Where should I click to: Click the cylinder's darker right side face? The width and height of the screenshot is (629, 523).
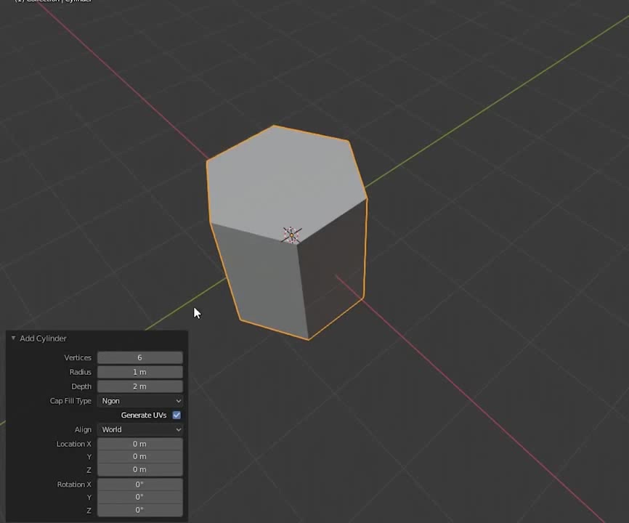point(333,269)
